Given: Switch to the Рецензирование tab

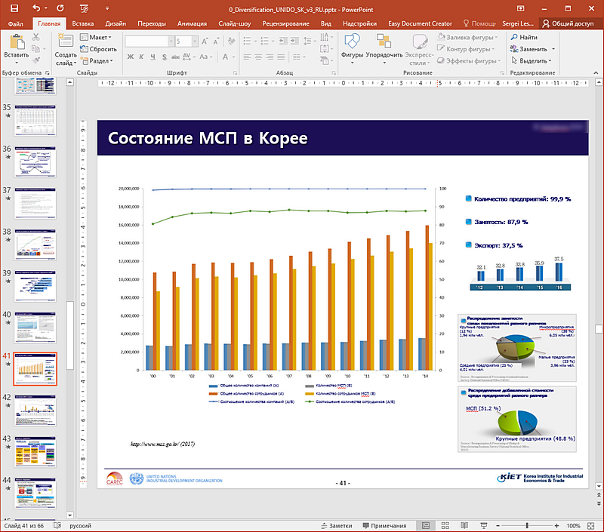Looking at the screenshot, I should 286,23.
